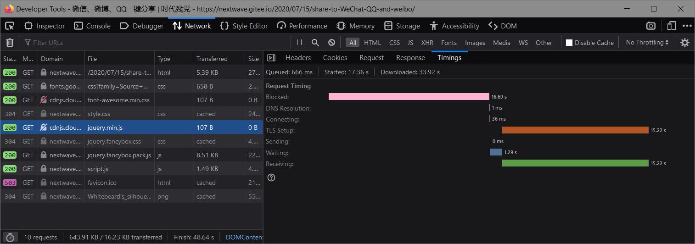
Task: Open network settings gear
Action: 685,43
